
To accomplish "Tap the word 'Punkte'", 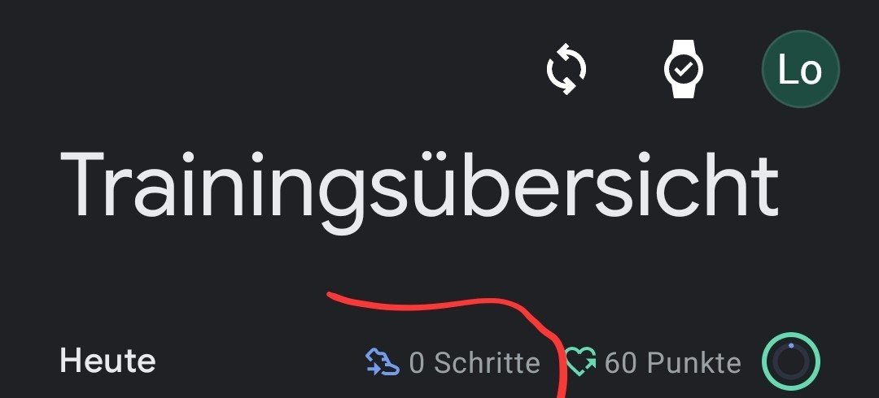I will coord(694,363).
